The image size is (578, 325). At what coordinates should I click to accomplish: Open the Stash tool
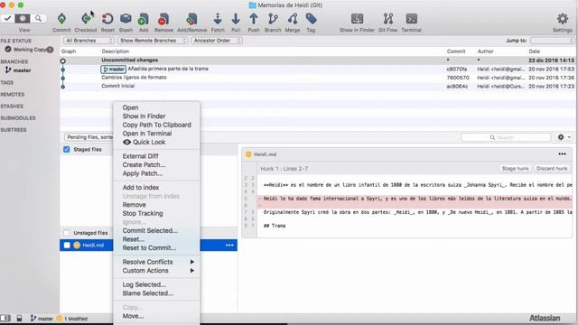(126, 19)
